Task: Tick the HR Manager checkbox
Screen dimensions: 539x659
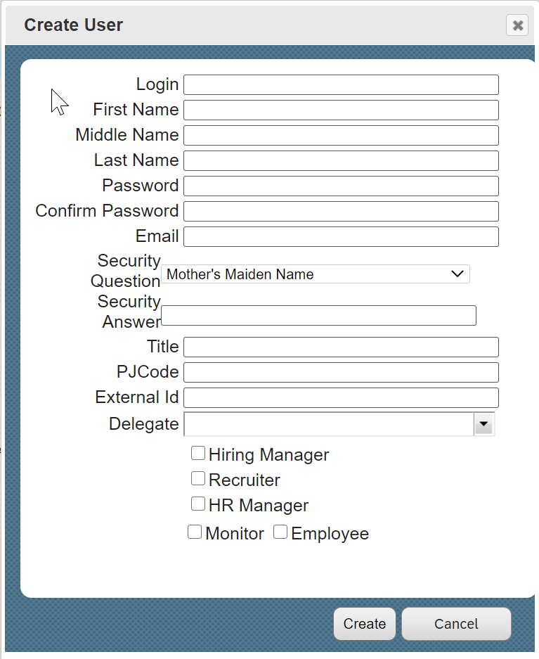Action: 198,504
